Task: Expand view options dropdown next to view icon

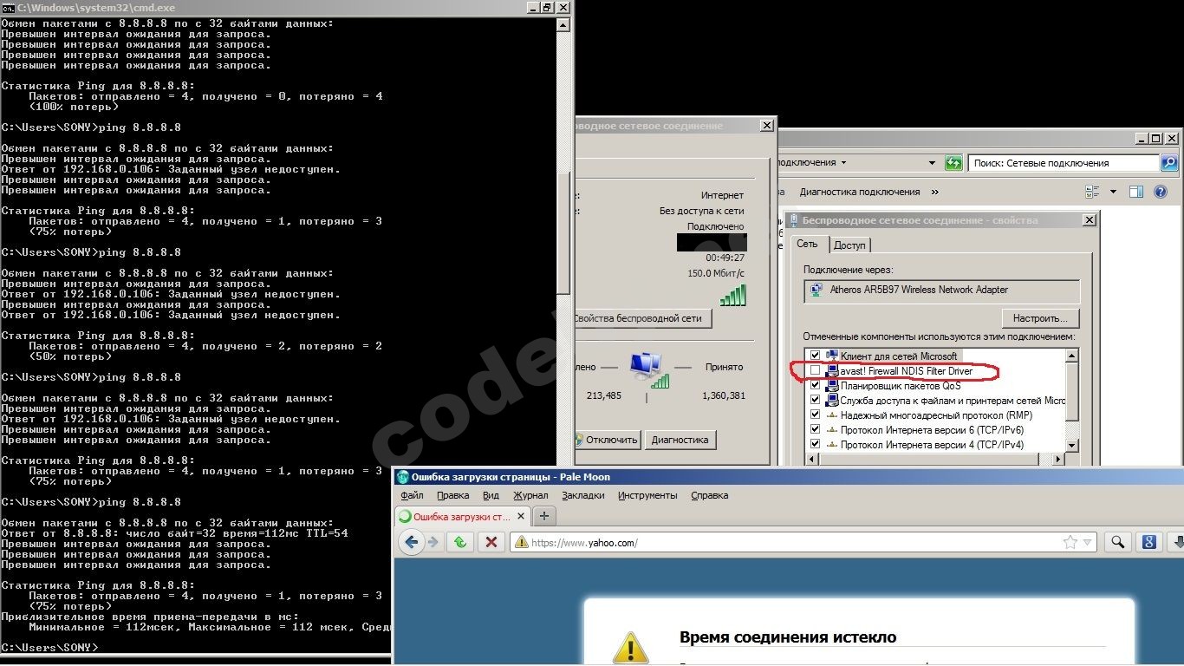Action: [x=1113, y=192]
